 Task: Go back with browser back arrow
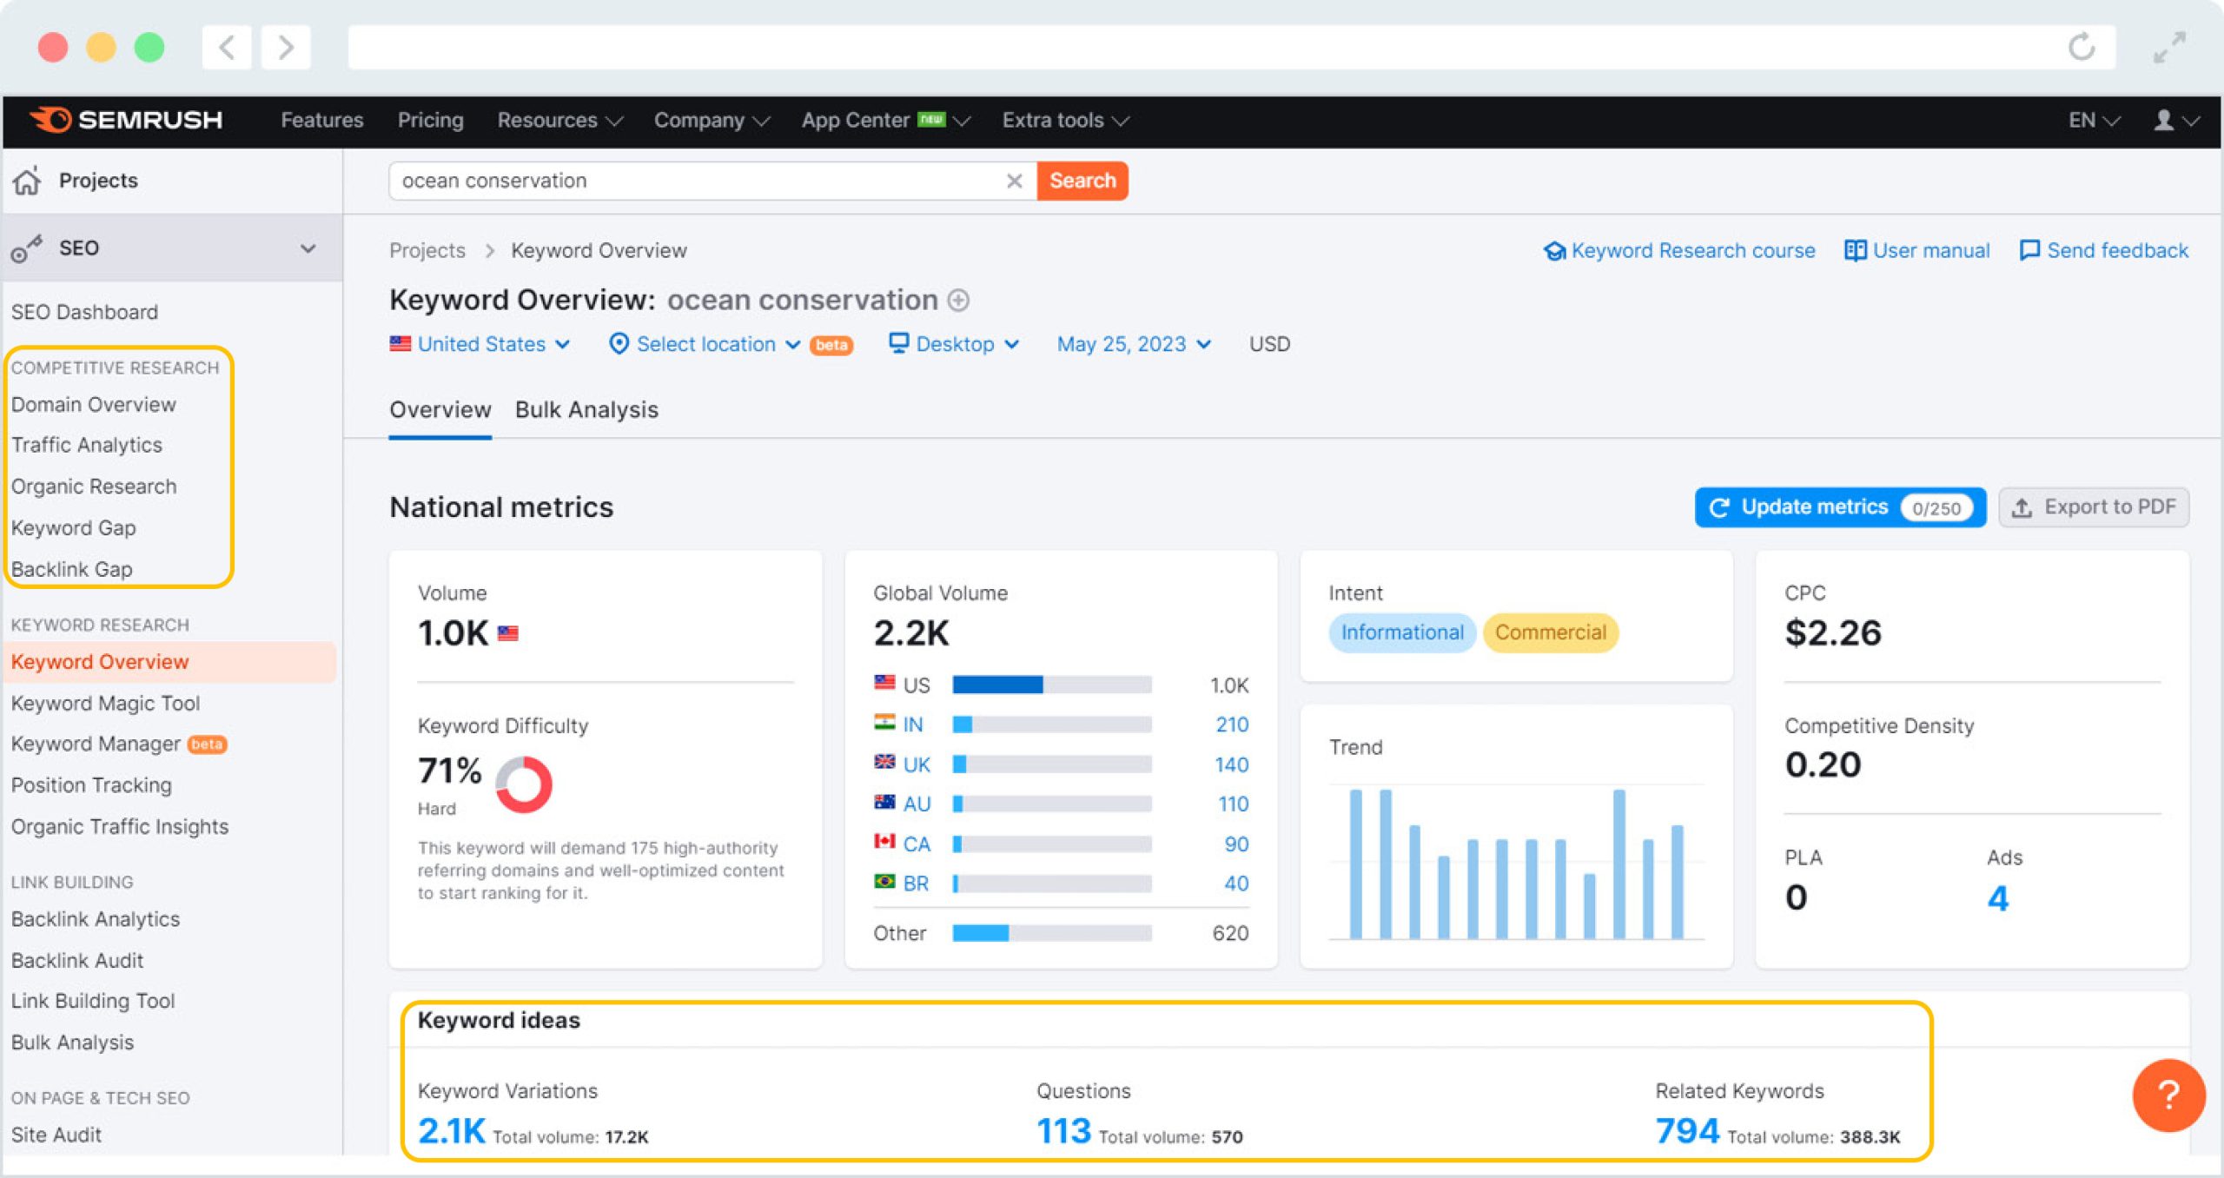[x=227, y=47]
